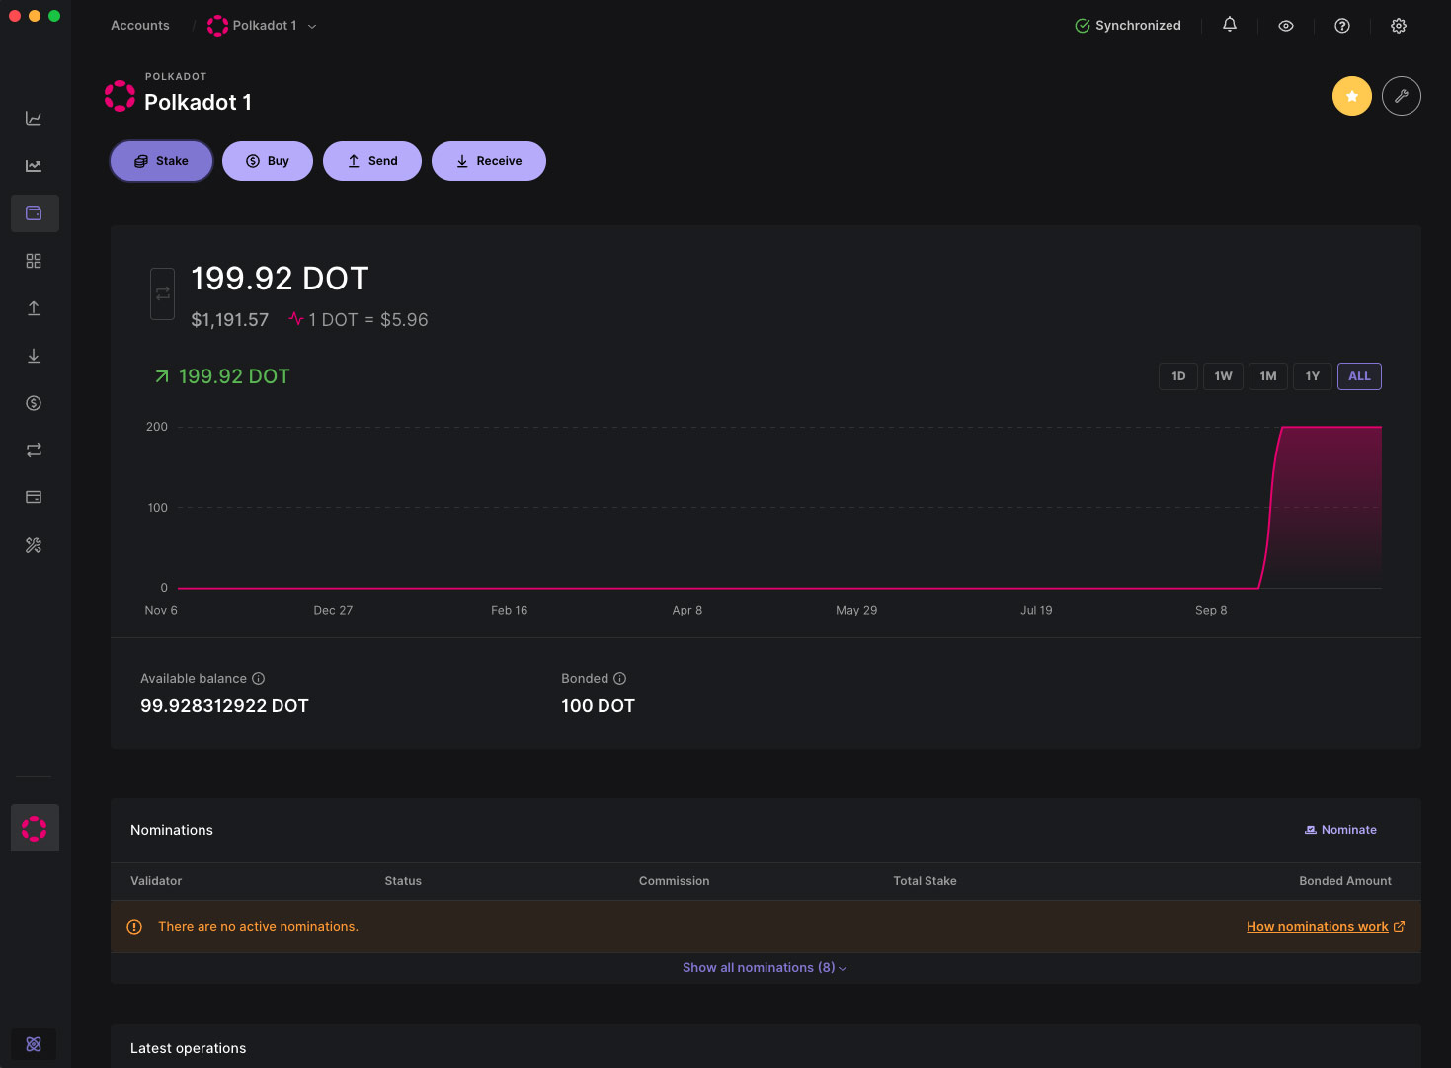This screenshot has width=1451, height=1068.
Task: Click the no active nominations warning icon
Action: pyautogui.click(x=134, y=927)
